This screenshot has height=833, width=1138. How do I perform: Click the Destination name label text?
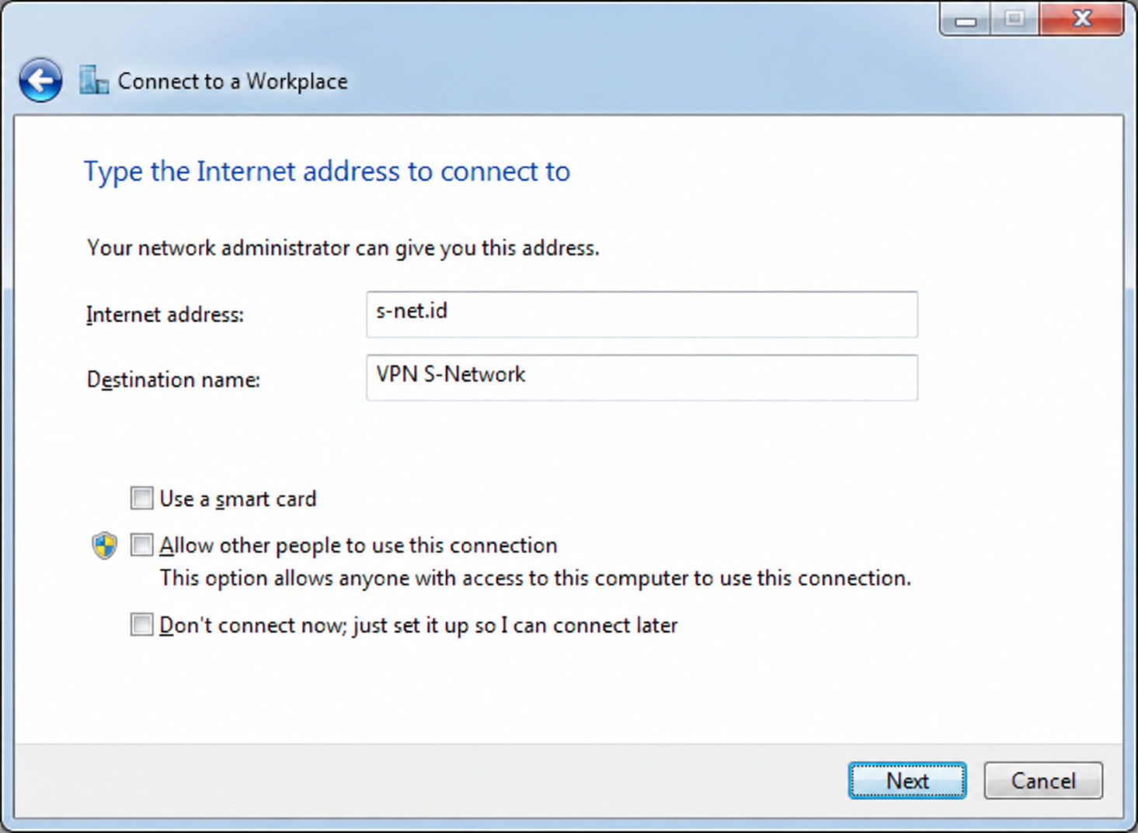point(173,380)
